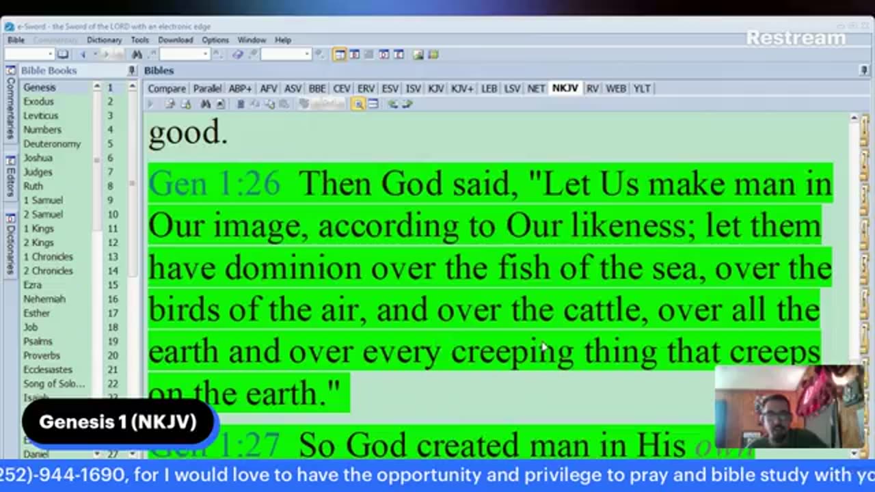Click the webcam video thumbnail
The height and width of the screenshot is (492, 875).
[790, 407]
